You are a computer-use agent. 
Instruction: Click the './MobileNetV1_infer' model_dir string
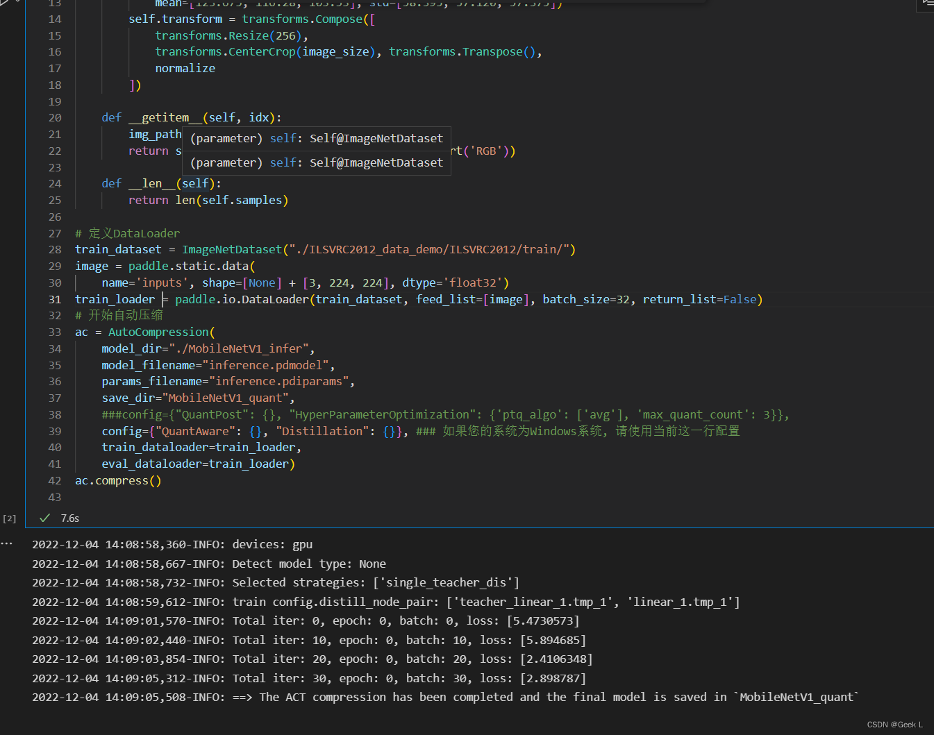point(238,348)
